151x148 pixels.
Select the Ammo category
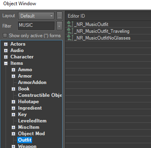click(x=25, y=70)
